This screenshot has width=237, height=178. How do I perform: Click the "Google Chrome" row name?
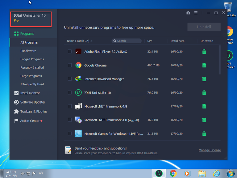tap(95, 66)
